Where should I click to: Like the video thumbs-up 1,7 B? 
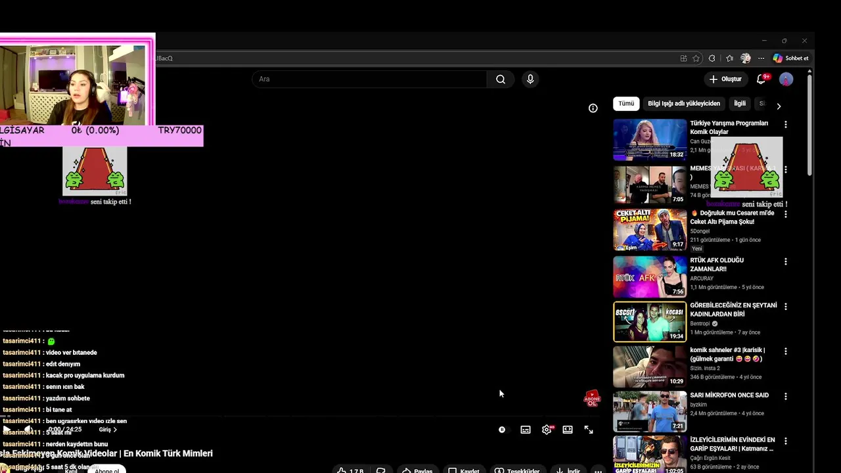point(350,470)
